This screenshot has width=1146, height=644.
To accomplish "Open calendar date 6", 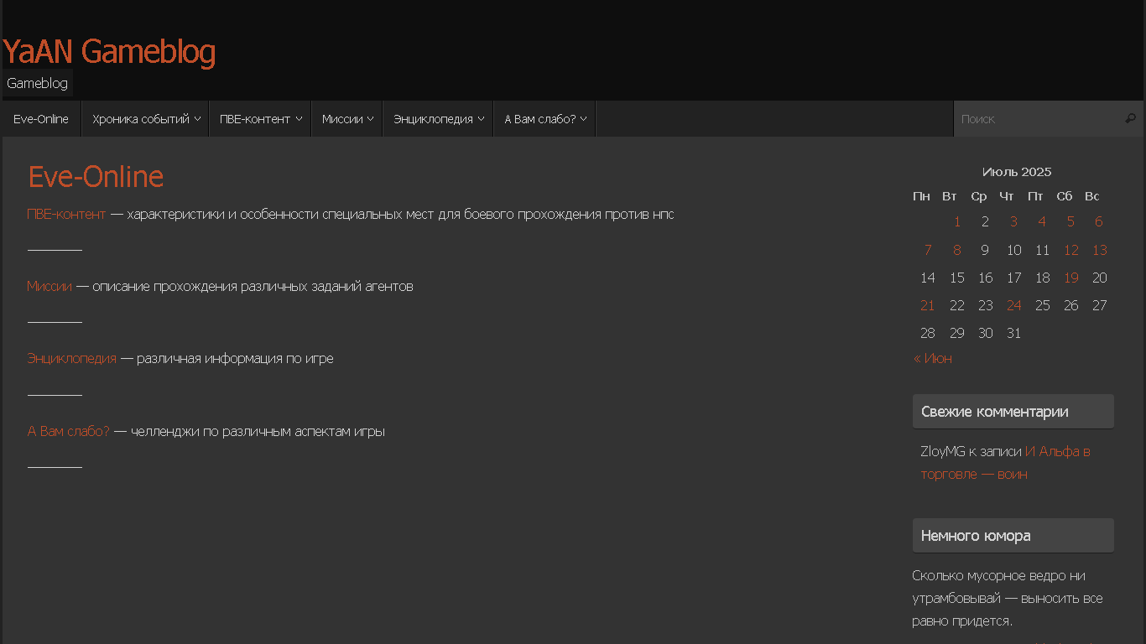I will 1099,221.
